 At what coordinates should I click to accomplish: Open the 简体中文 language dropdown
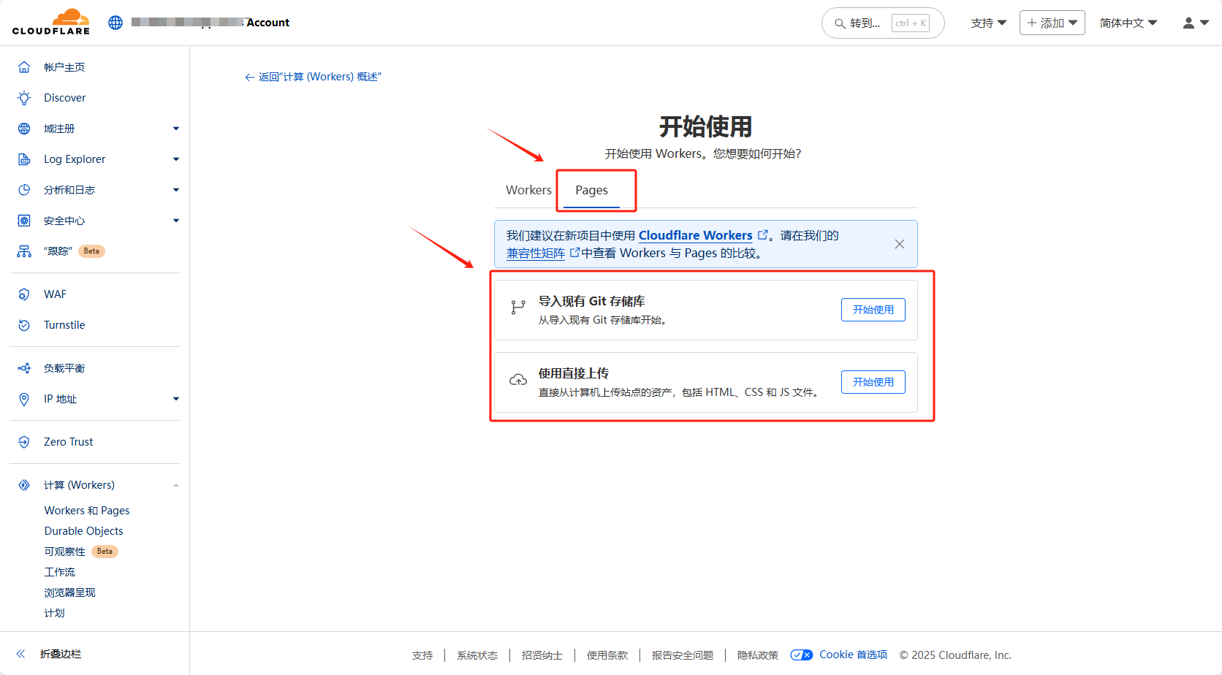click(1128, 23)
